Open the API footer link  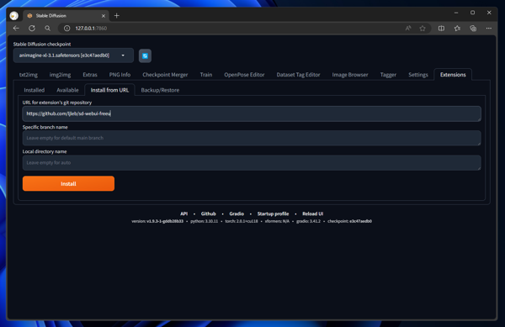(183, 214)
